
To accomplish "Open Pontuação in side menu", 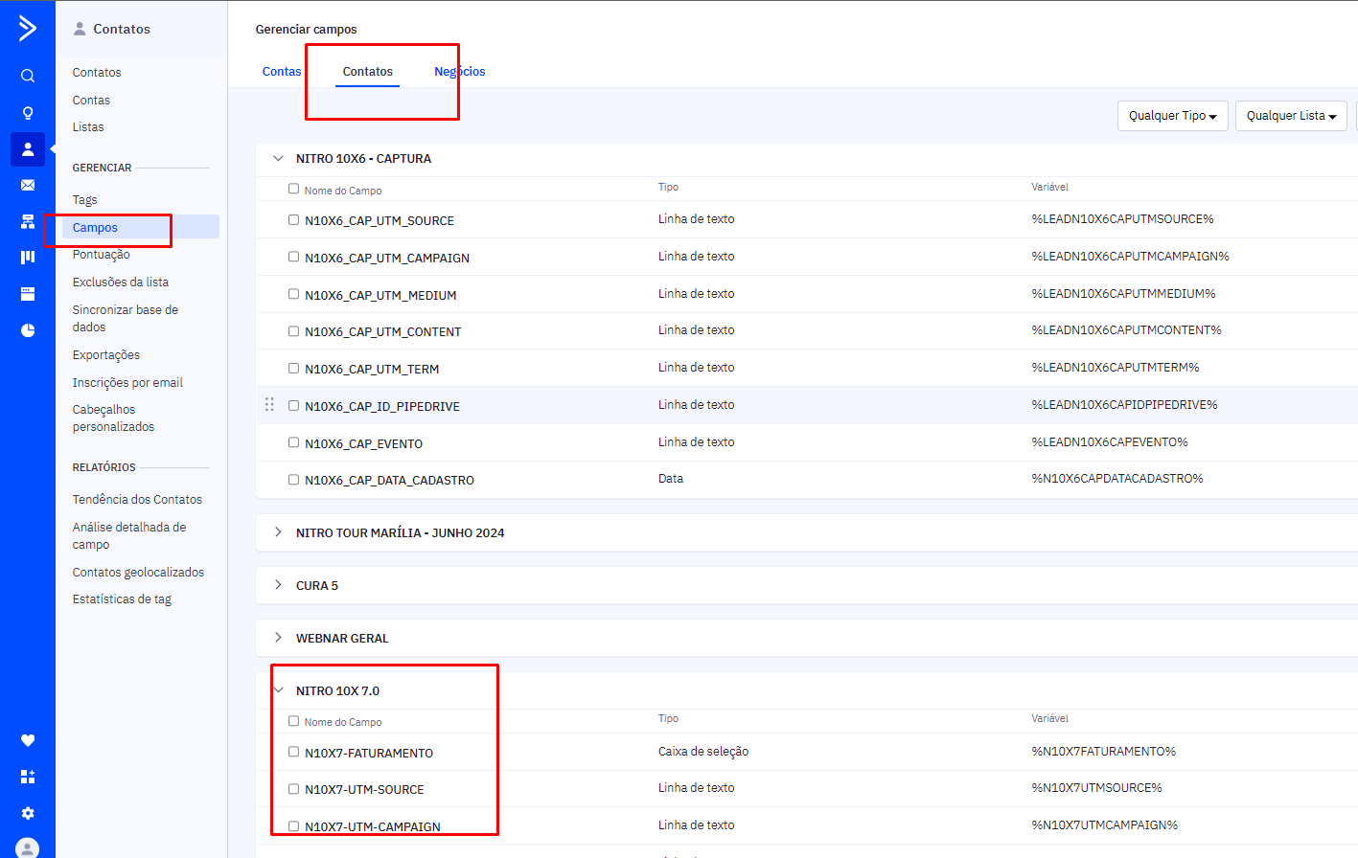I will 101,255.
